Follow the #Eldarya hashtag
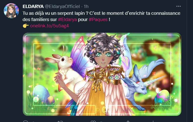The height and width of the screenshot is (122, 193). point(67,19)
